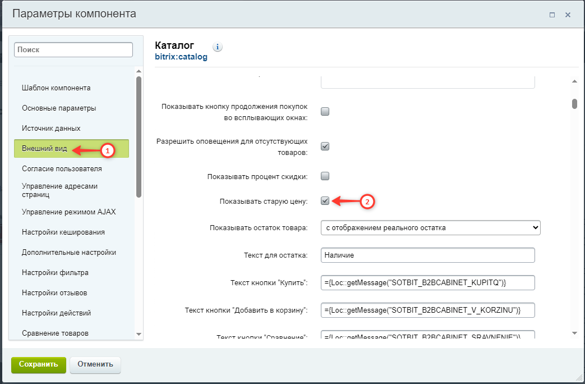This screenshot has height=384, width=585.
Task: Click the Каталог component heading
Action: 174,45
